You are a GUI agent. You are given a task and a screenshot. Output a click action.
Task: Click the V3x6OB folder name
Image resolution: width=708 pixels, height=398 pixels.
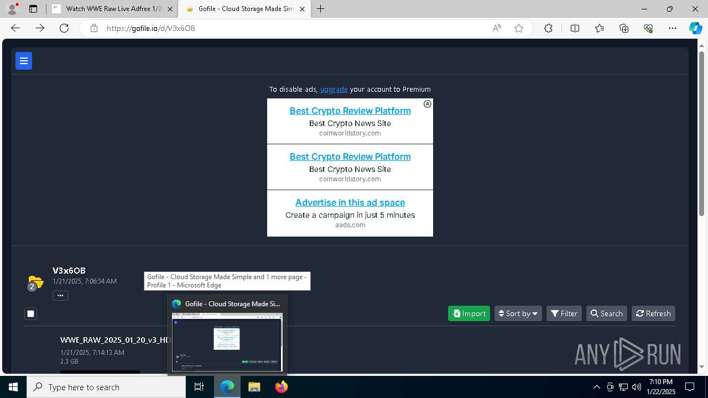pos(69,270)
